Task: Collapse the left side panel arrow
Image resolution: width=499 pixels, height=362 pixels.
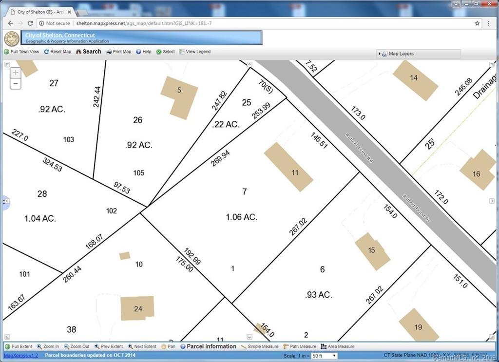Action: coord(6,201)
